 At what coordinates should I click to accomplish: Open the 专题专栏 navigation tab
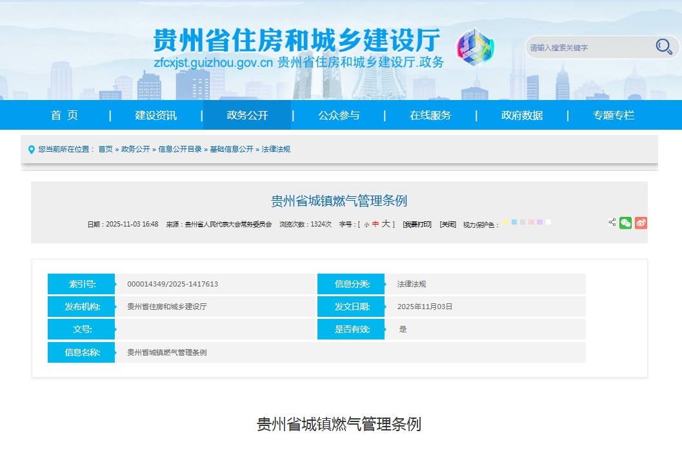click(614, 116)
